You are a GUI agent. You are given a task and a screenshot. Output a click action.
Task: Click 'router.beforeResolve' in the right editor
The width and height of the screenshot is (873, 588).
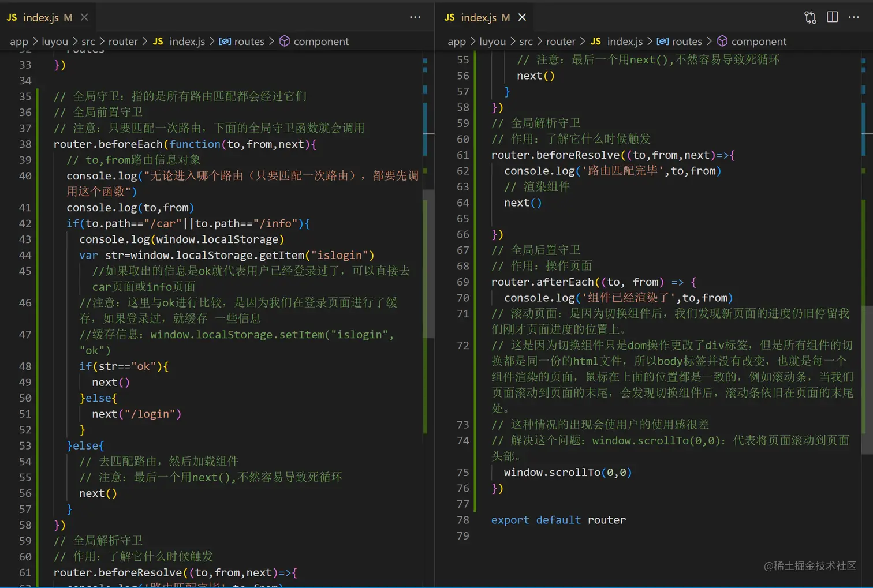pyautogui.click(x=555, y=155)
